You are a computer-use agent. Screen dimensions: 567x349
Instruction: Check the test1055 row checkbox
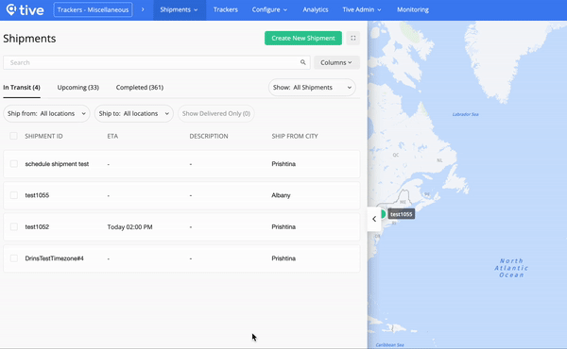(14, 195)
